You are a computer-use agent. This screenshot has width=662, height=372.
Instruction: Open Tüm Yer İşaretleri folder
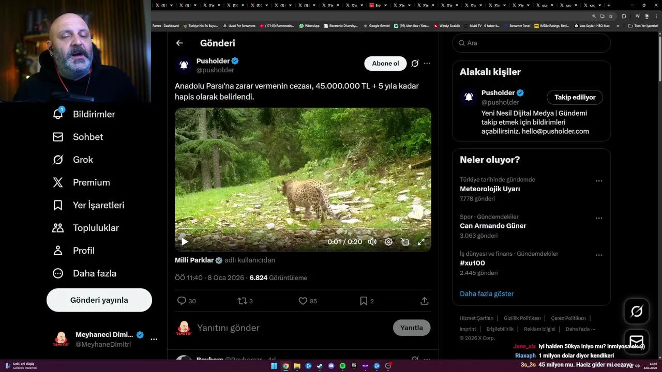click(643, 25)
